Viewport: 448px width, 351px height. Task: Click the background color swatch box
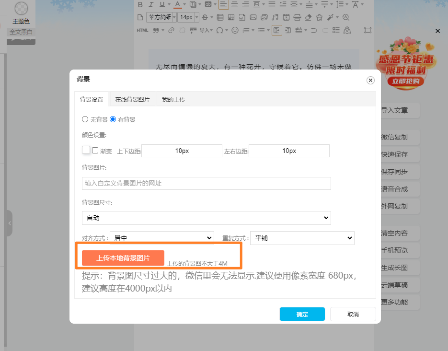tap(86, 150)
